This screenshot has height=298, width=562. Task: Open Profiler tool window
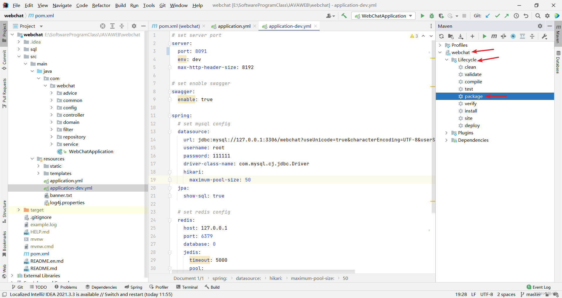[x=159, y=287]
